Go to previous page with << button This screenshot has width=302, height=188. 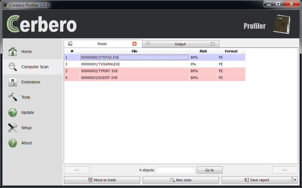coord(77,170)
